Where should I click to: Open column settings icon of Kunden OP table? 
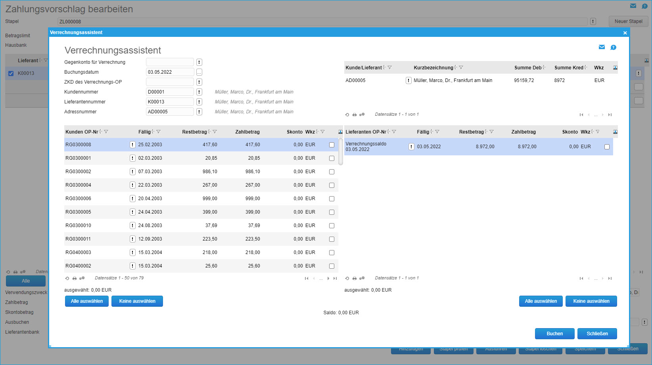(340, 132)
